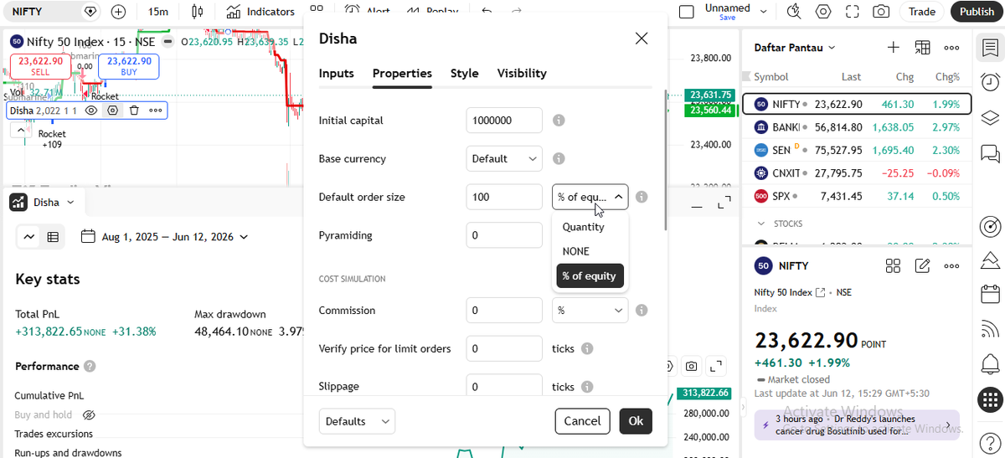This screenshot has width=1005, height=458.
Task: Toggle Disha strategy visibility eye on chart
Action: tap(92, 111)
